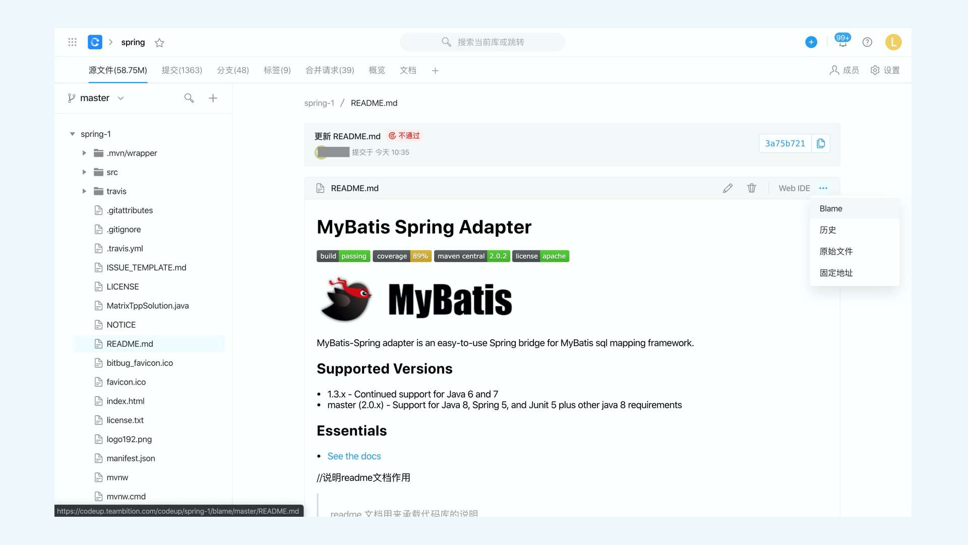Click the .mvn/wrapper folder icon
The width and height of the screenshot is (968, 545).
pyautogui.click(x=99, y=153)
